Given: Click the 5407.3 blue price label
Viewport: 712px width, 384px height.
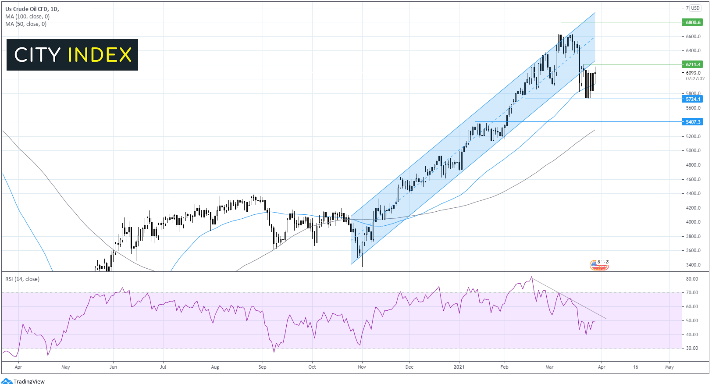Looking at the screenshot, I should click(x=693, y=122).
